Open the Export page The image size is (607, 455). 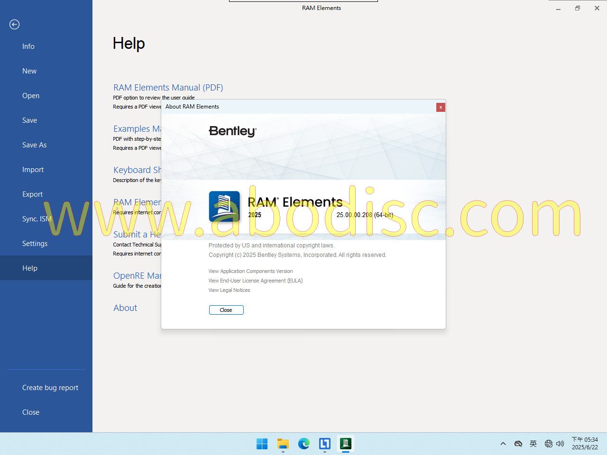(32, 194)
